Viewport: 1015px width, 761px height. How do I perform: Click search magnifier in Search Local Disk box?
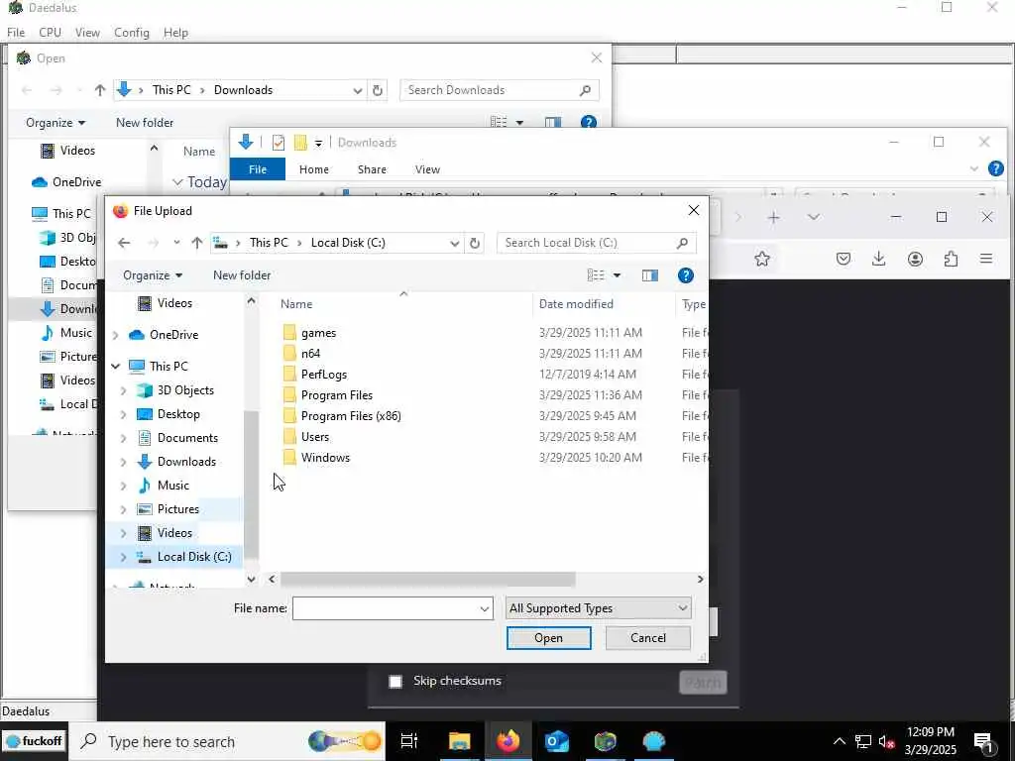coord(682,243)
